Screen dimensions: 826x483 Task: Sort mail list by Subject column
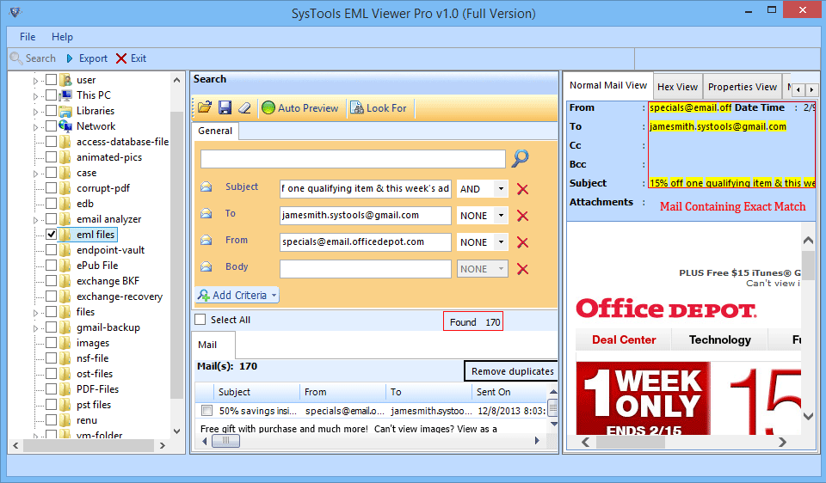257,392
